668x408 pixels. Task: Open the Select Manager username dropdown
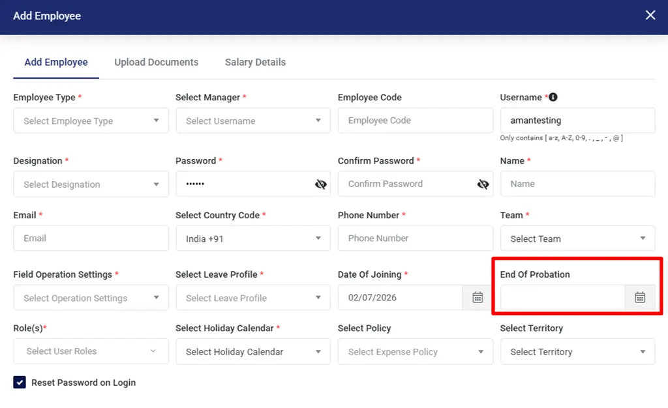(253, 121)
